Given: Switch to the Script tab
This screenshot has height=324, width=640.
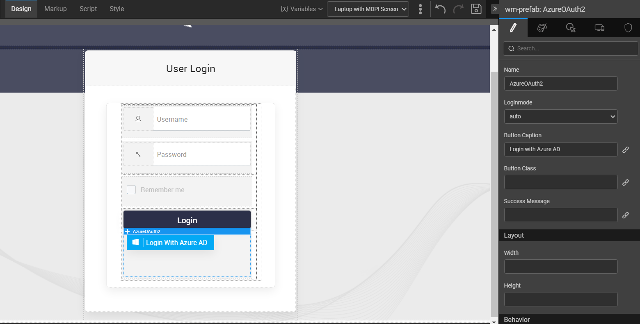Looking at the screenshot, I should pos(88,9).
